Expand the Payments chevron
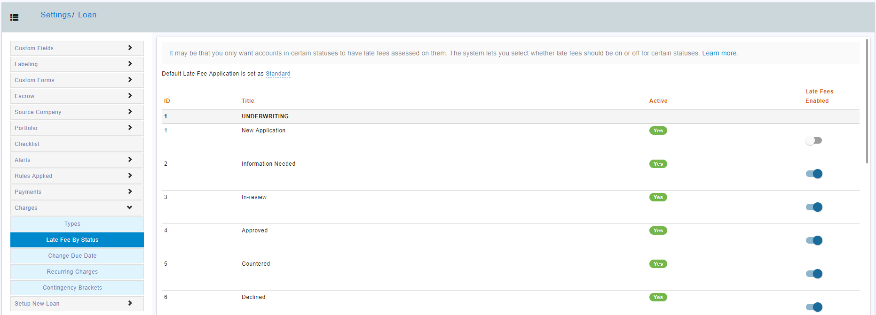 tap(130, 192)
